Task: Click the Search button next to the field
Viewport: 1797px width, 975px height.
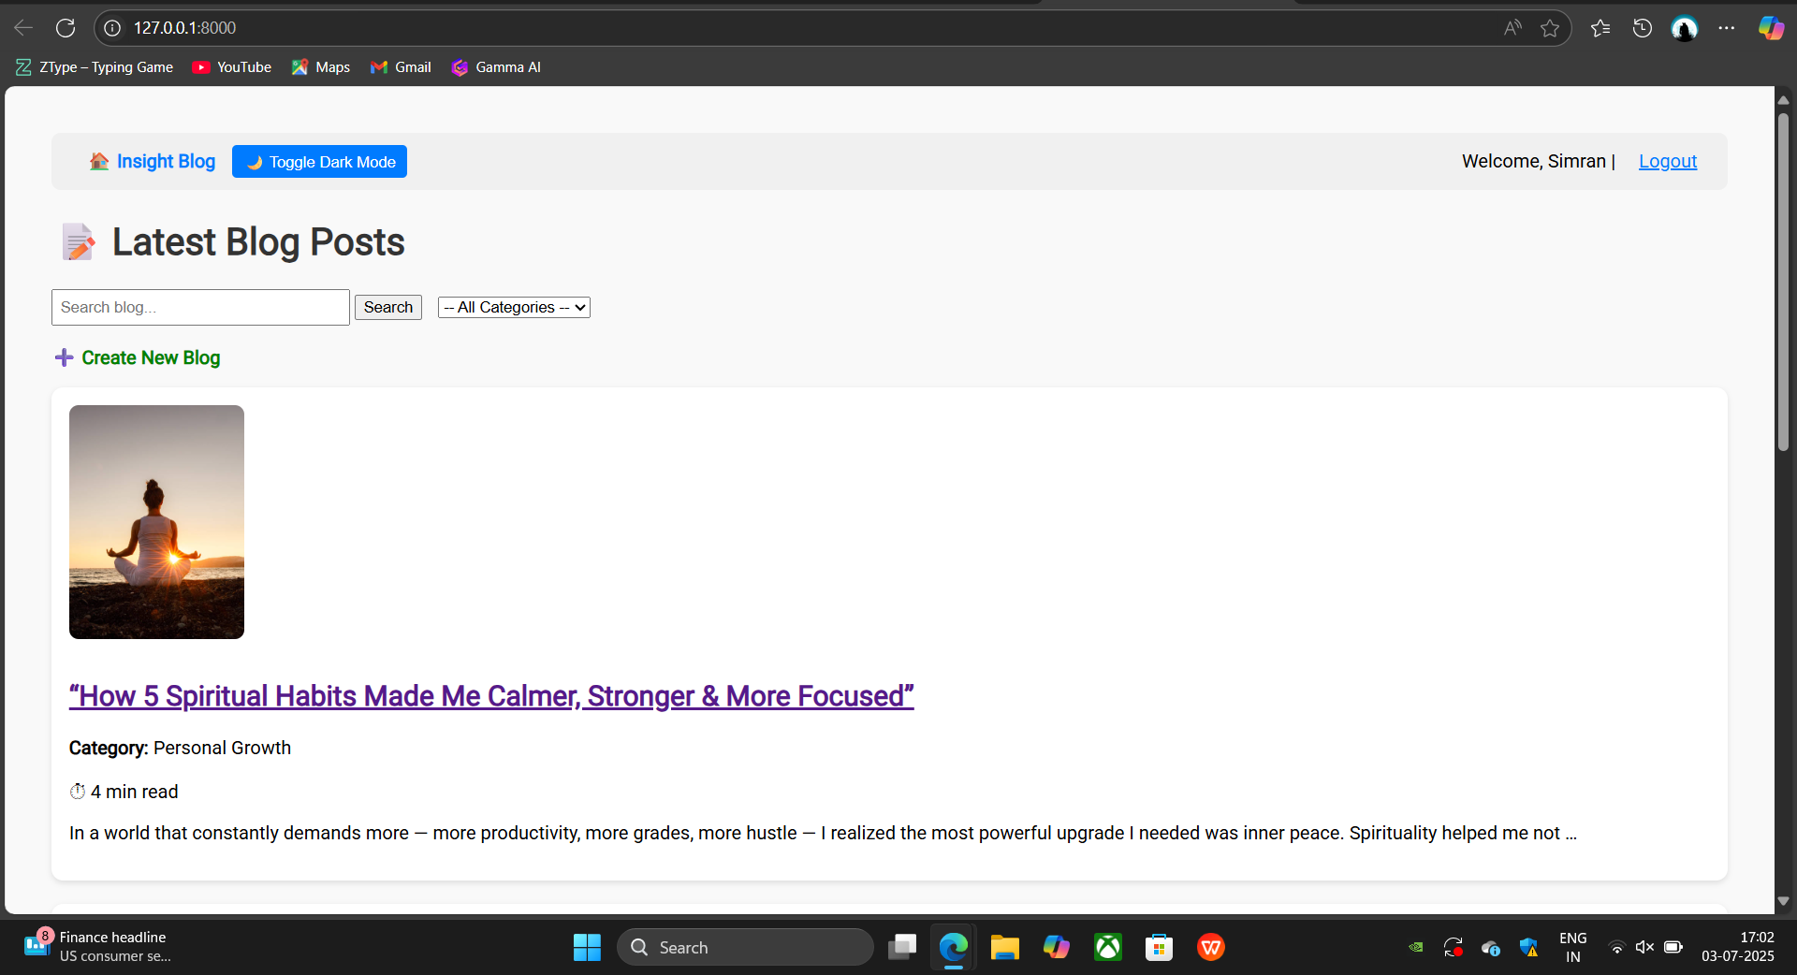Action: click(388, 307)
